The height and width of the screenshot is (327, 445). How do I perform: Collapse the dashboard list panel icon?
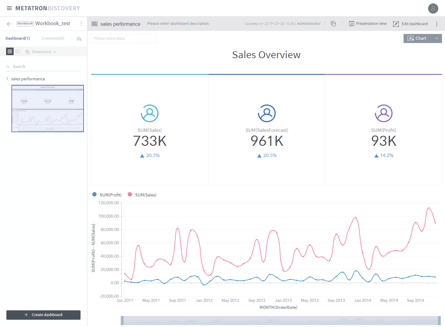(x=79, y=39)
